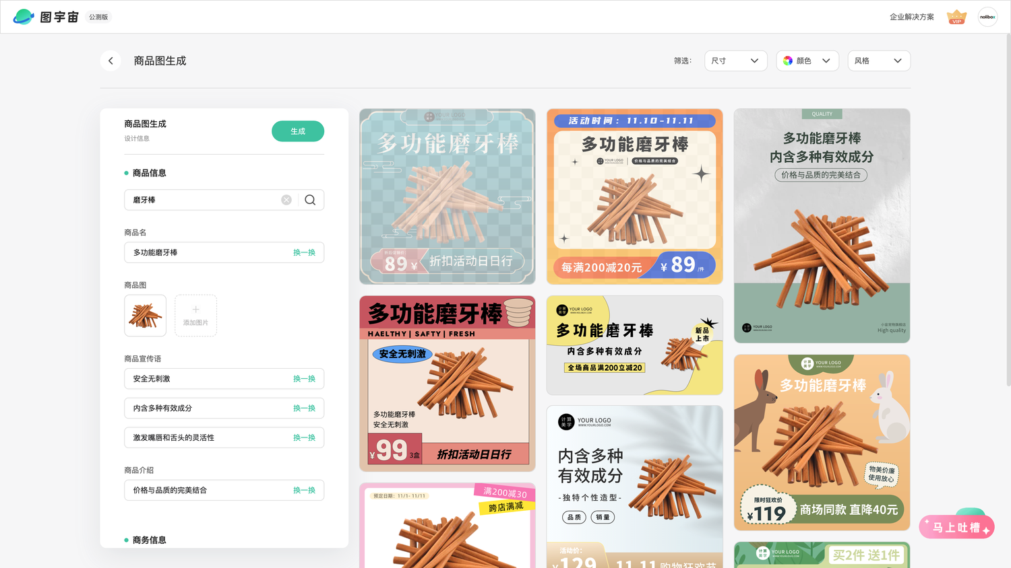Click the 商品名 label
Image resolution: width=1011 pixels, height=568 pixels.
coord(135,233)
